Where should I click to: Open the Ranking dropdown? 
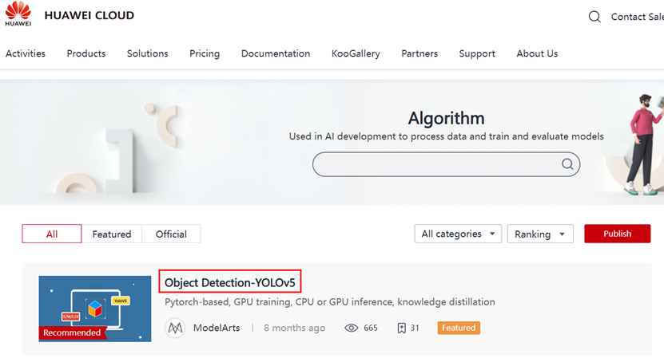coord(539,234)
